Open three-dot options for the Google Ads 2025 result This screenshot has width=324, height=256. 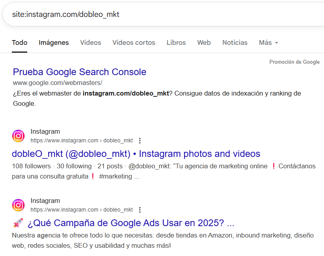coord(140,210)
